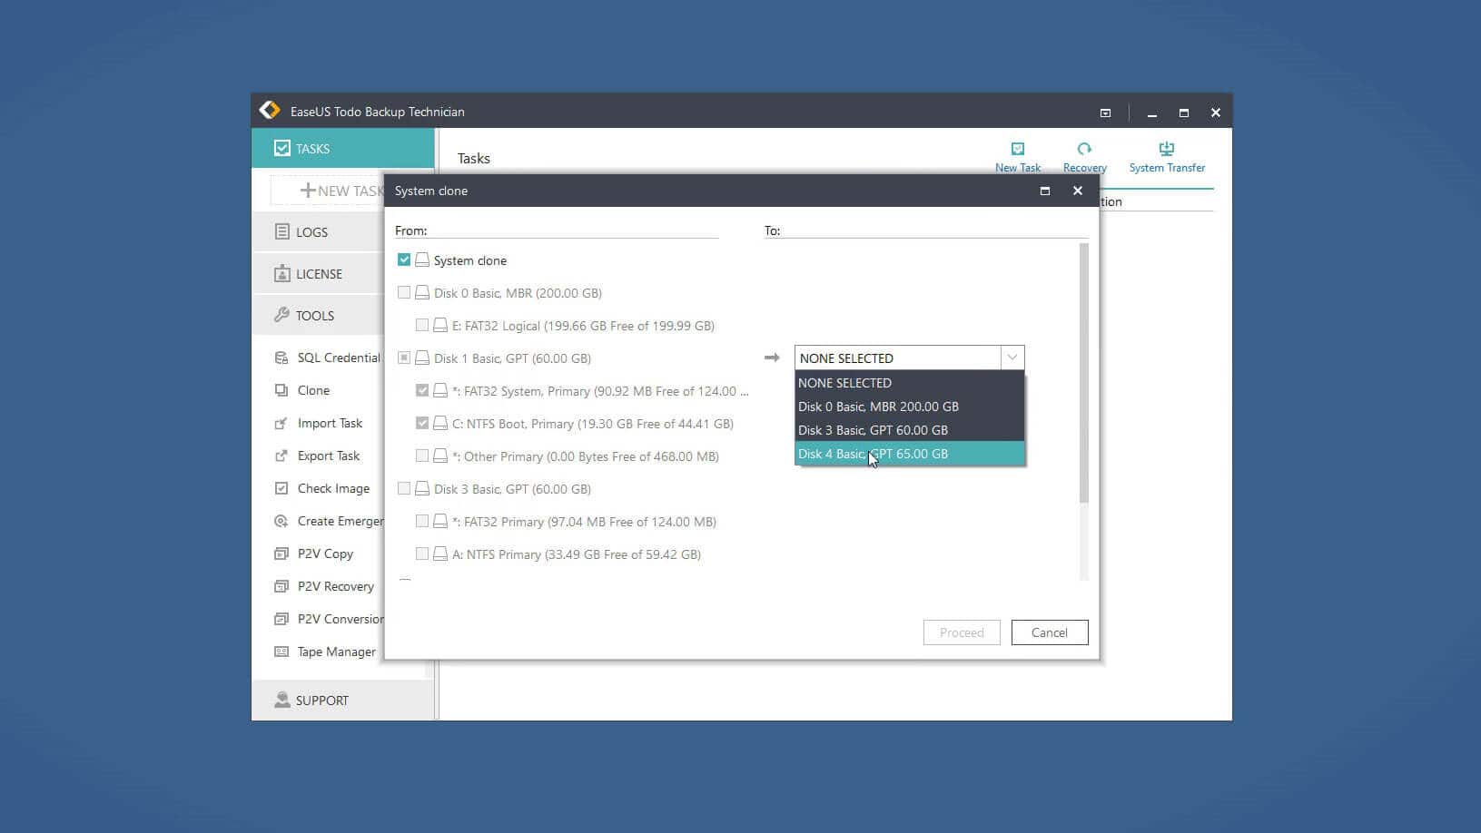The width and height of the screenshot is (1481, 833).
Task: Toggle the FAT32 System Primary checkbox
Action: pyautogui.click(x=422, y=390)
